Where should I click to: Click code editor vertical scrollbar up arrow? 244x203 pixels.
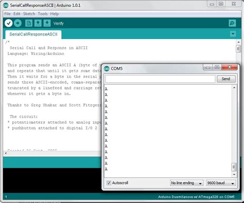coord(238,42)
